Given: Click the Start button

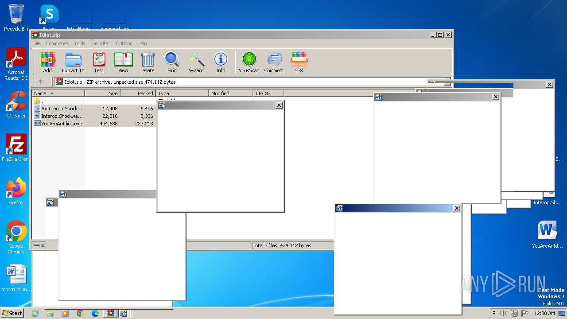Looking at the screenshot, I should tap(12, 313).
